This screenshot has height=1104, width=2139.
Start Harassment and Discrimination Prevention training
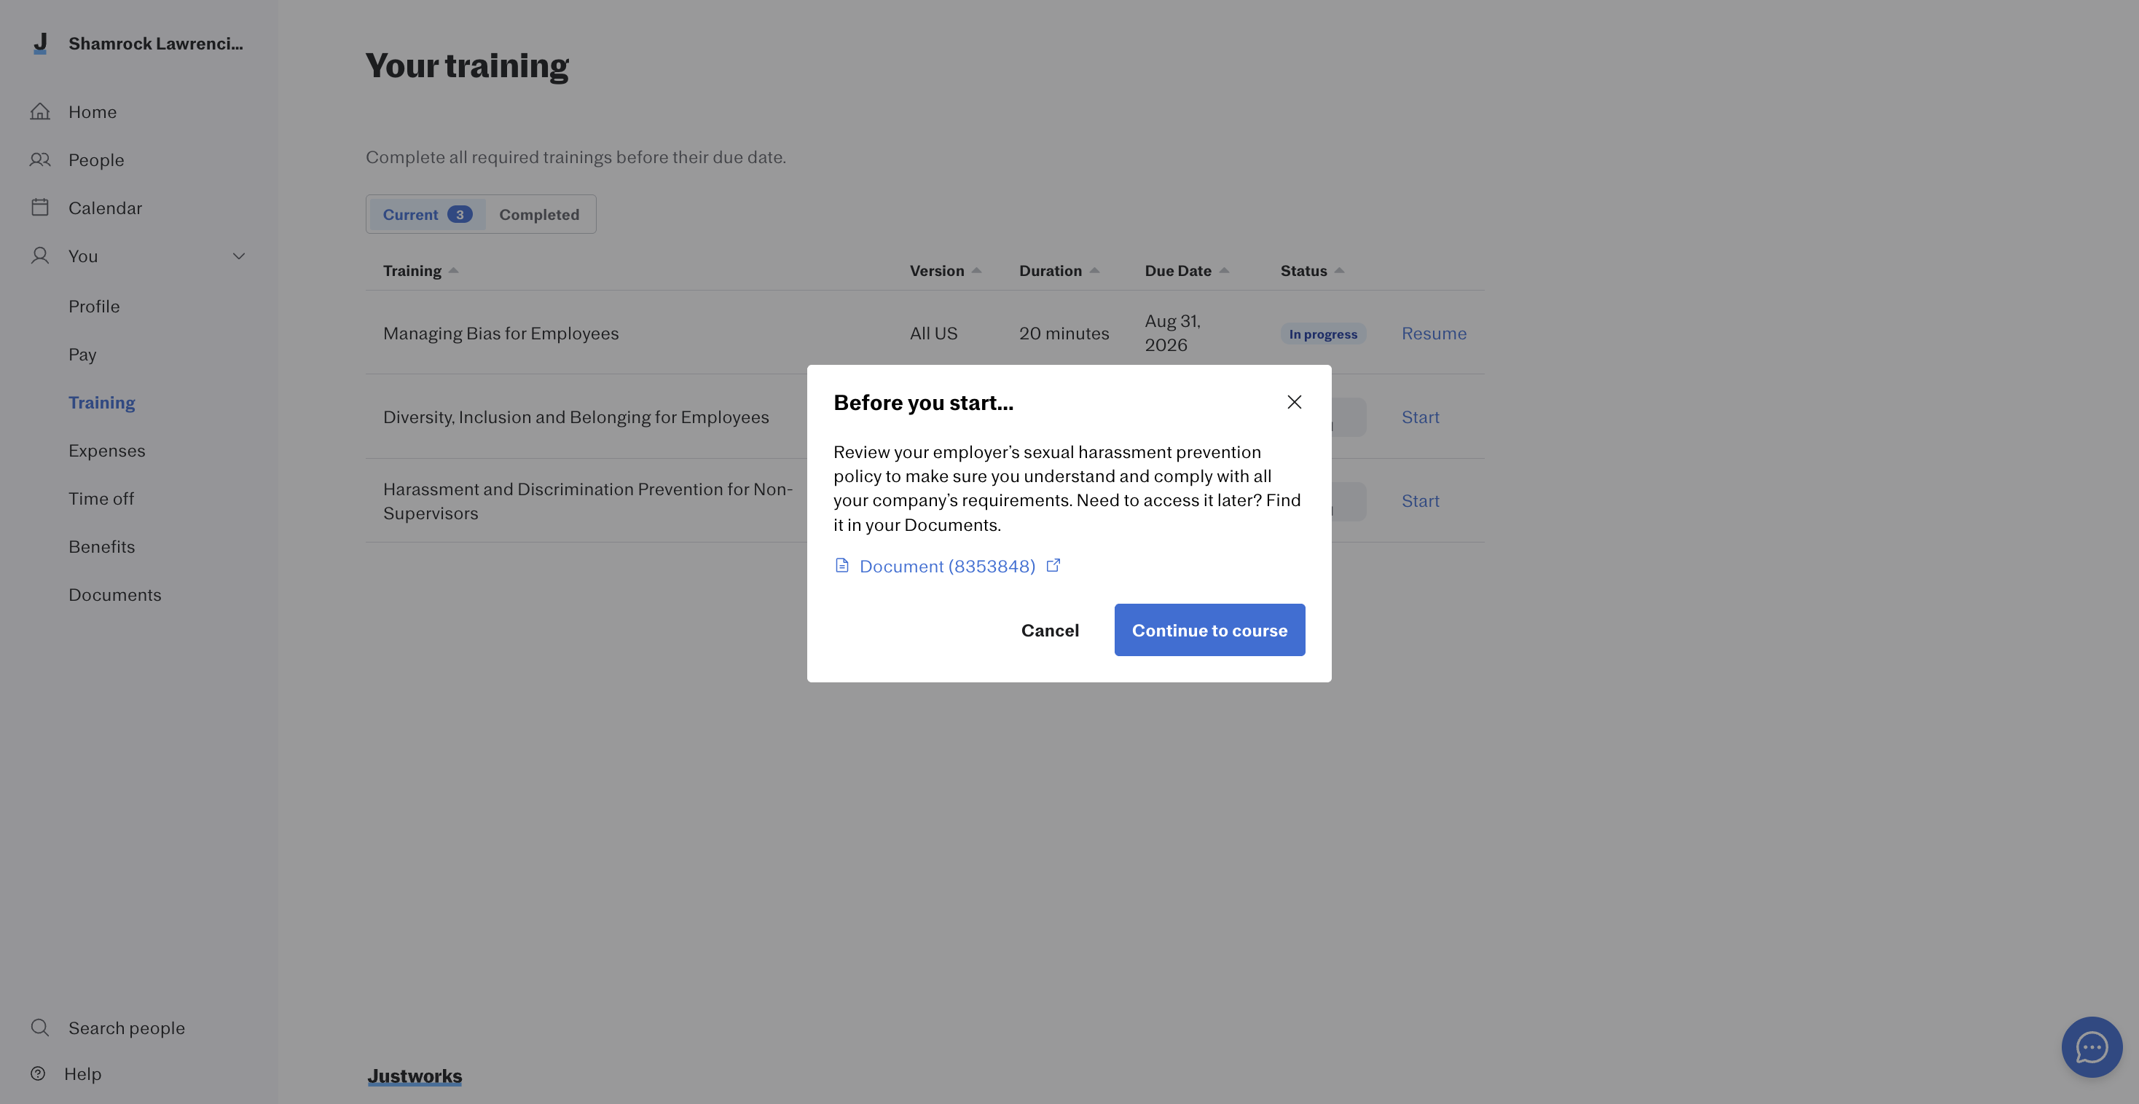pos(1420,501)
